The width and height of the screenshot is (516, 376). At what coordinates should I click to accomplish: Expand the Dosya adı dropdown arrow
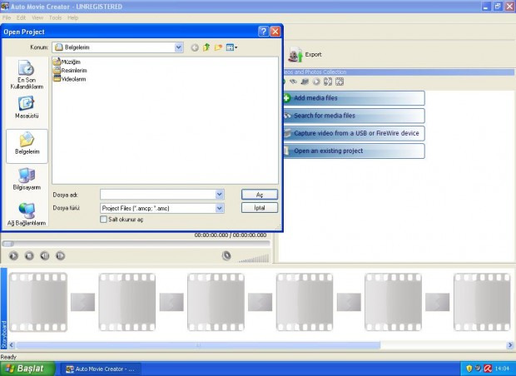pos(220,195)
